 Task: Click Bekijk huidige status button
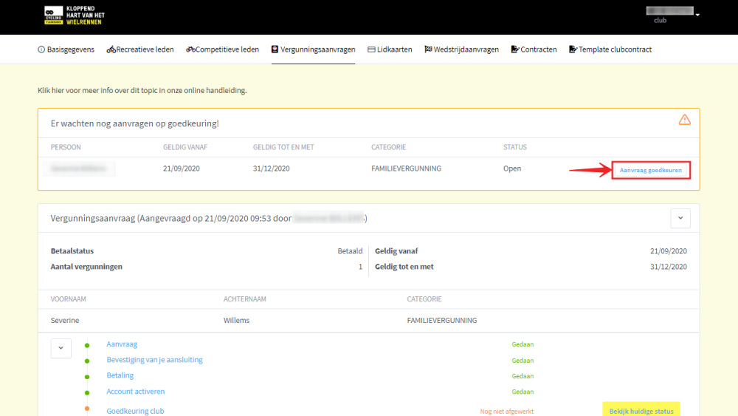(x=641, y=410)
